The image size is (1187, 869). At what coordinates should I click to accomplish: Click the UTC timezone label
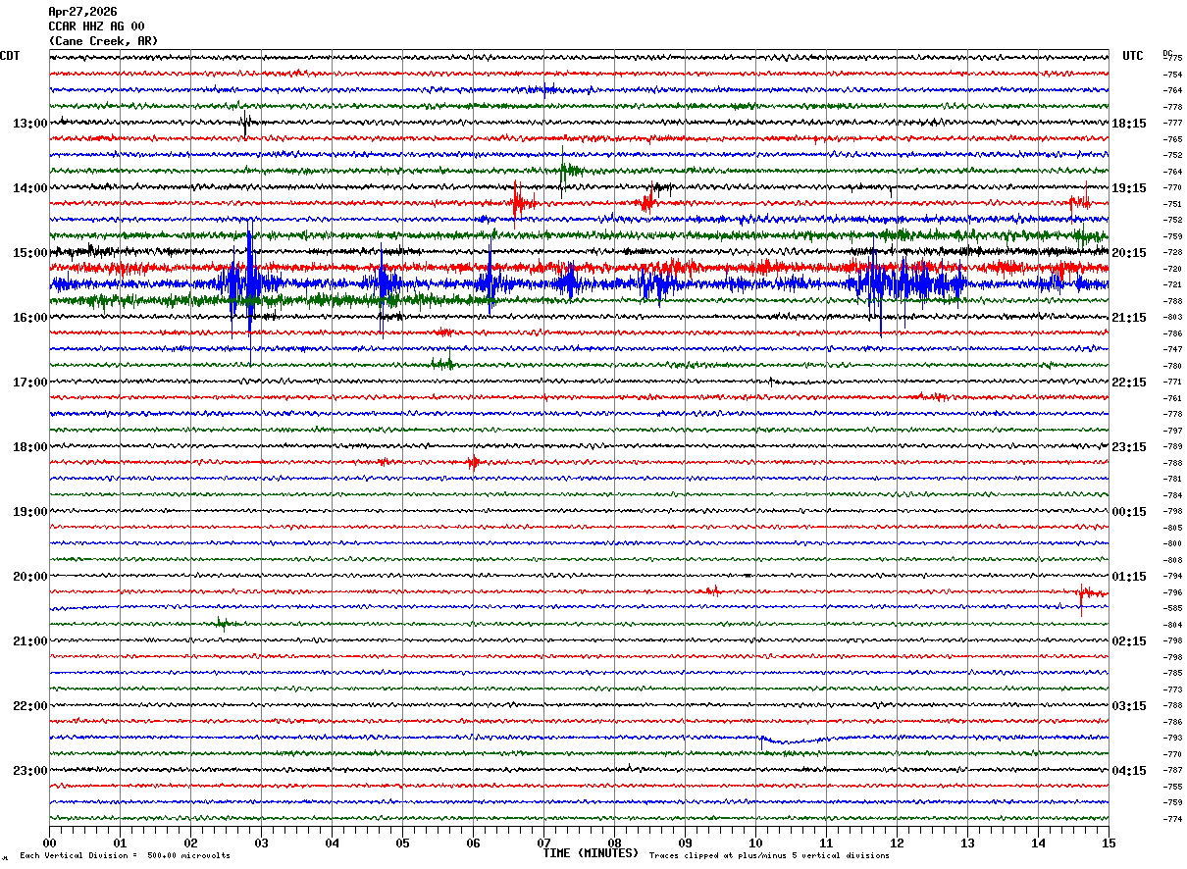click(x=1133, y=56)
